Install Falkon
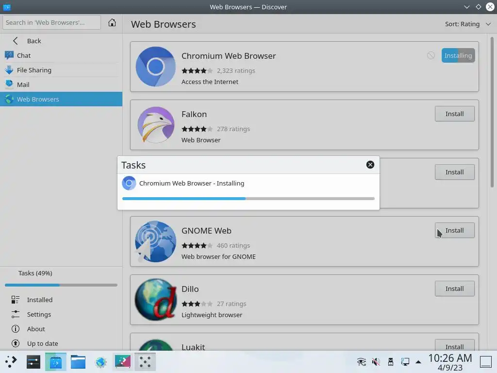The height and width of the screenshot is (373, 497). (x=454, y=114)
